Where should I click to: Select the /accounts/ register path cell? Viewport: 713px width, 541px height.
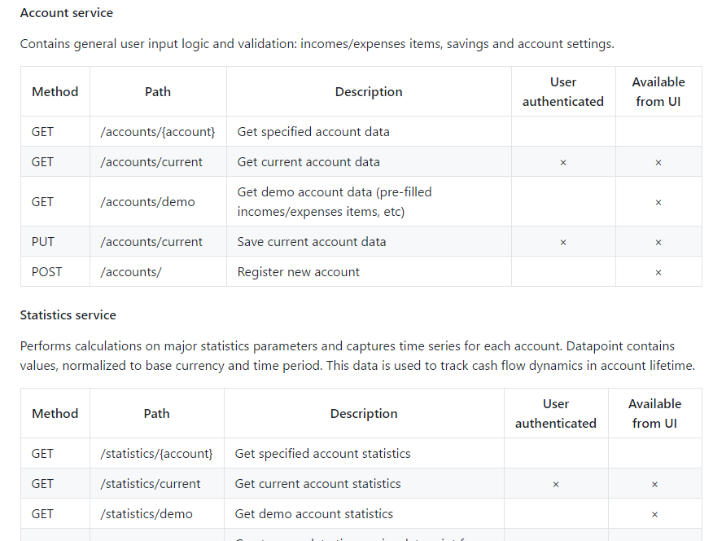pos(158,271)
